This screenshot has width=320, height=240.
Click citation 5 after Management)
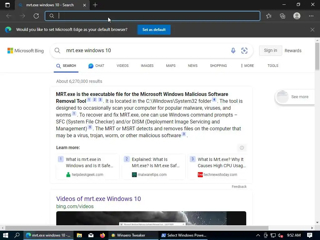click(90, 127)
